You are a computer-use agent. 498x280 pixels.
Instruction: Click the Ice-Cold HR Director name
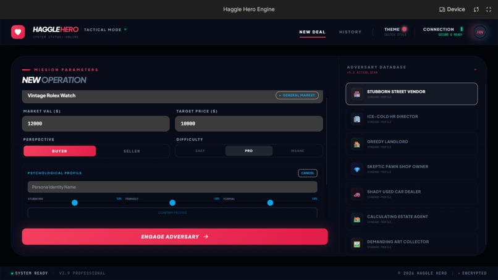pyautogui.click(x=392, y=117)
